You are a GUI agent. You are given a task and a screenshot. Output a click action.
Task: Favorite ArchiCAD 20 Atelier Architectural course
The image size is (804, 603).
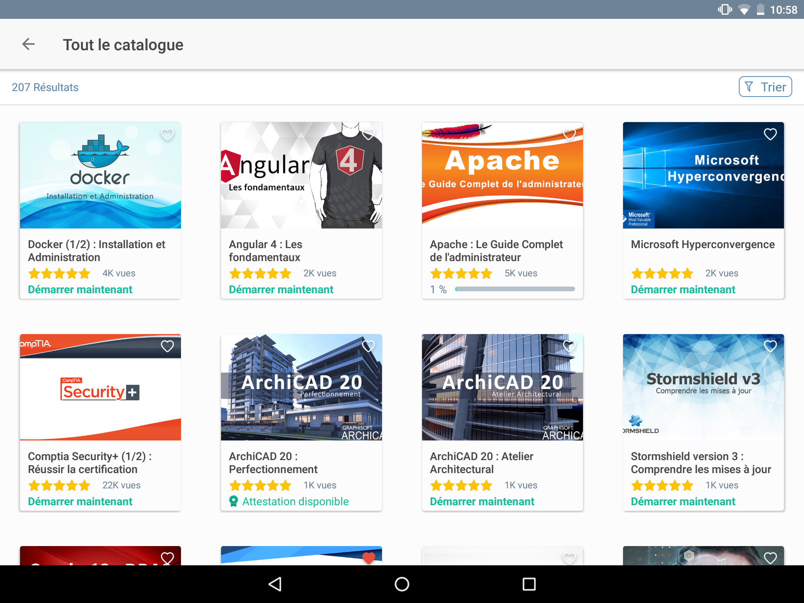[x=569, y=346]
